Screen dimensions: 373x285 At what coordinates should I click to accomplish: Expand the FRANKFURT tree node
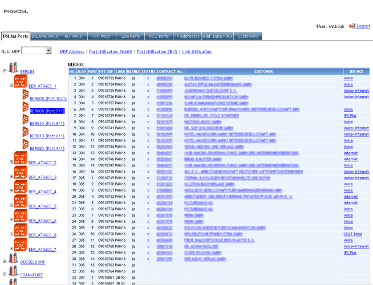5,275
